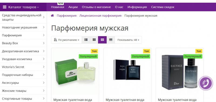
Task: Click Топ badge on Dior Sauvage card
Action: pyautogui.click(x=199, y=51)
